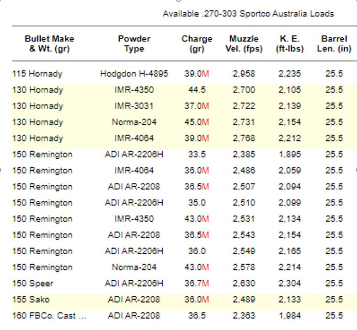Sort by the Bullet Make & Wt. column header
357x330 pixels.
tap(49, 44)
